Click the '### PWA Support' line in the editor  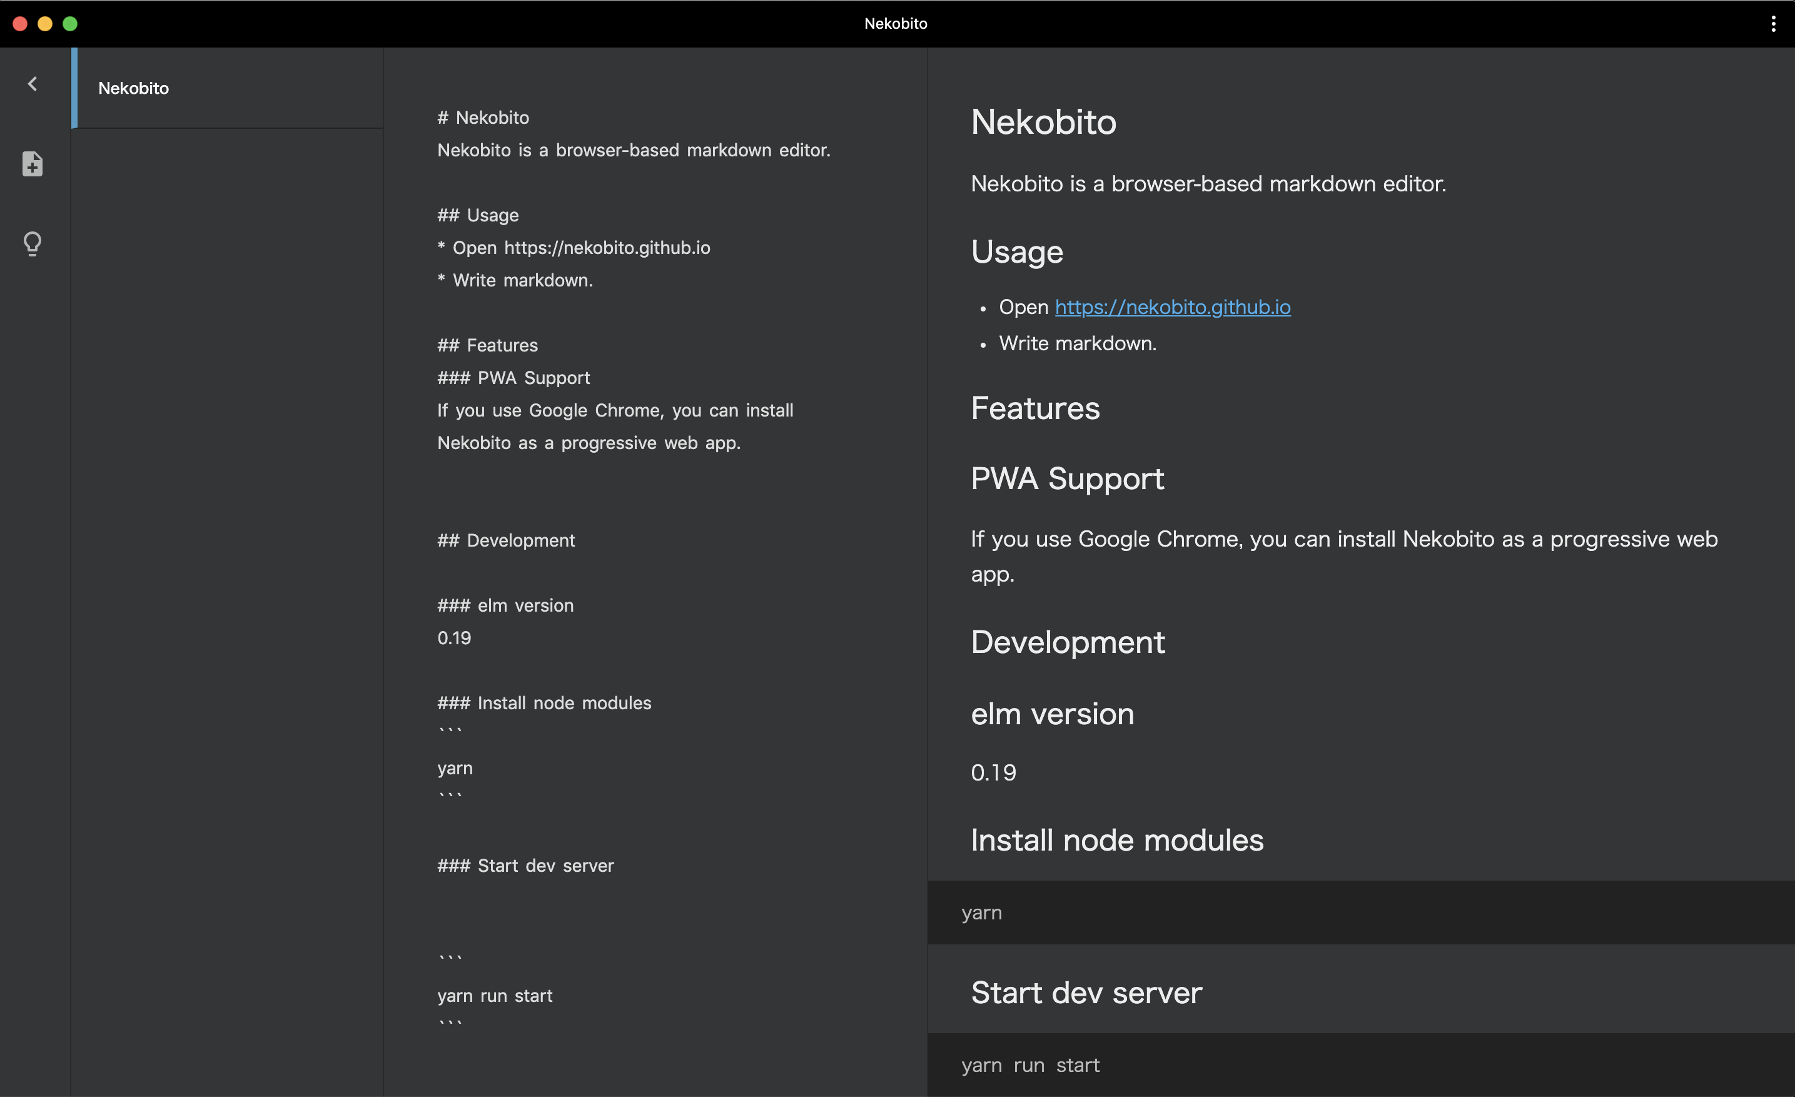[x=513, y=378]
